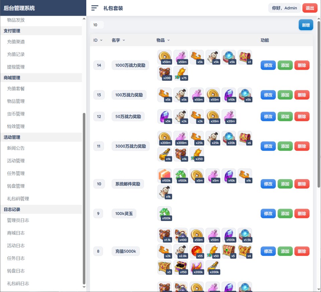This screenshot has width=321, height=292.
Task: Click dark chest x150 in 充值5000k row
Action: tap(181, 268)
